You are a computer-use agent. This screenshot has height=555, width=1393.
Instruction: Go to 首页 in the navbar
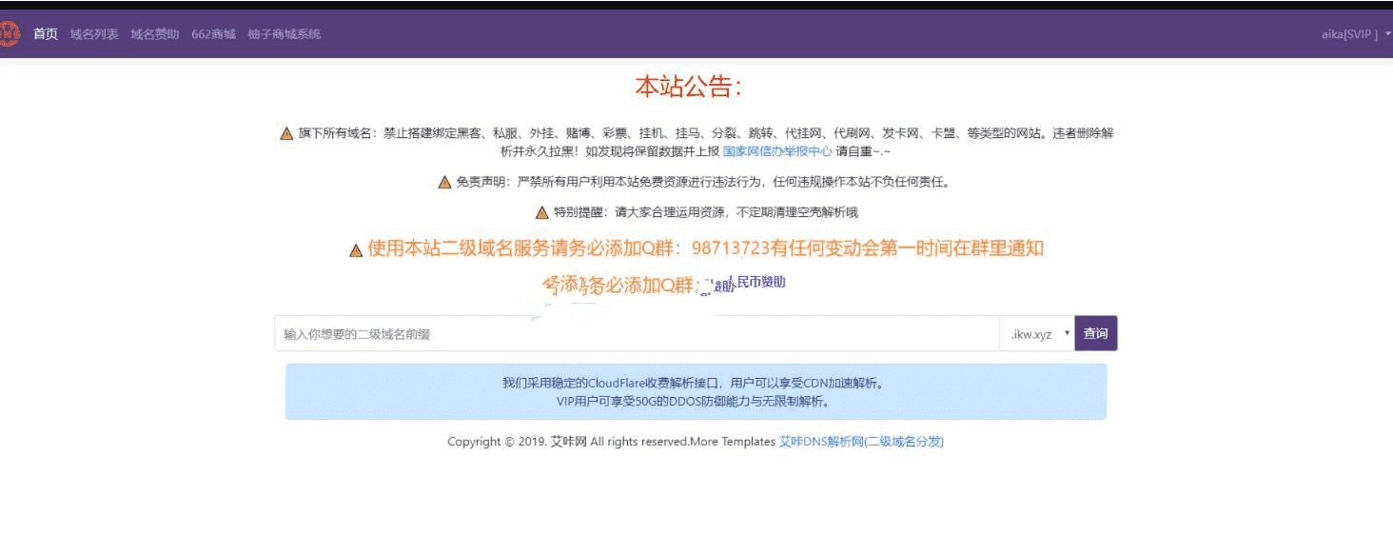(x=46, y=34)
